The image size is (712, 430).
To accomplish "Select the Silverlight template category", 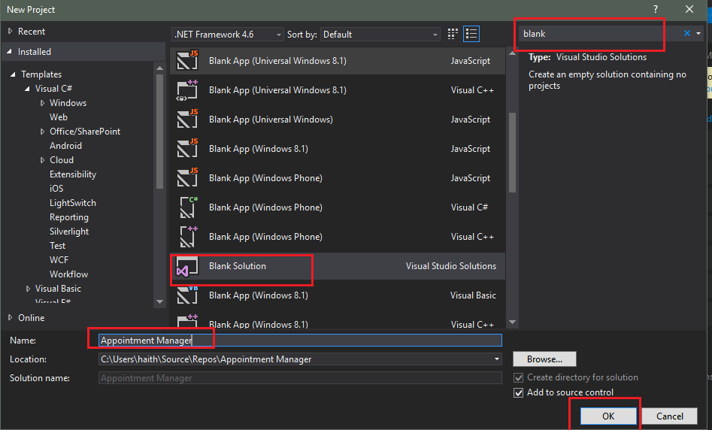I will pos(69,232).
